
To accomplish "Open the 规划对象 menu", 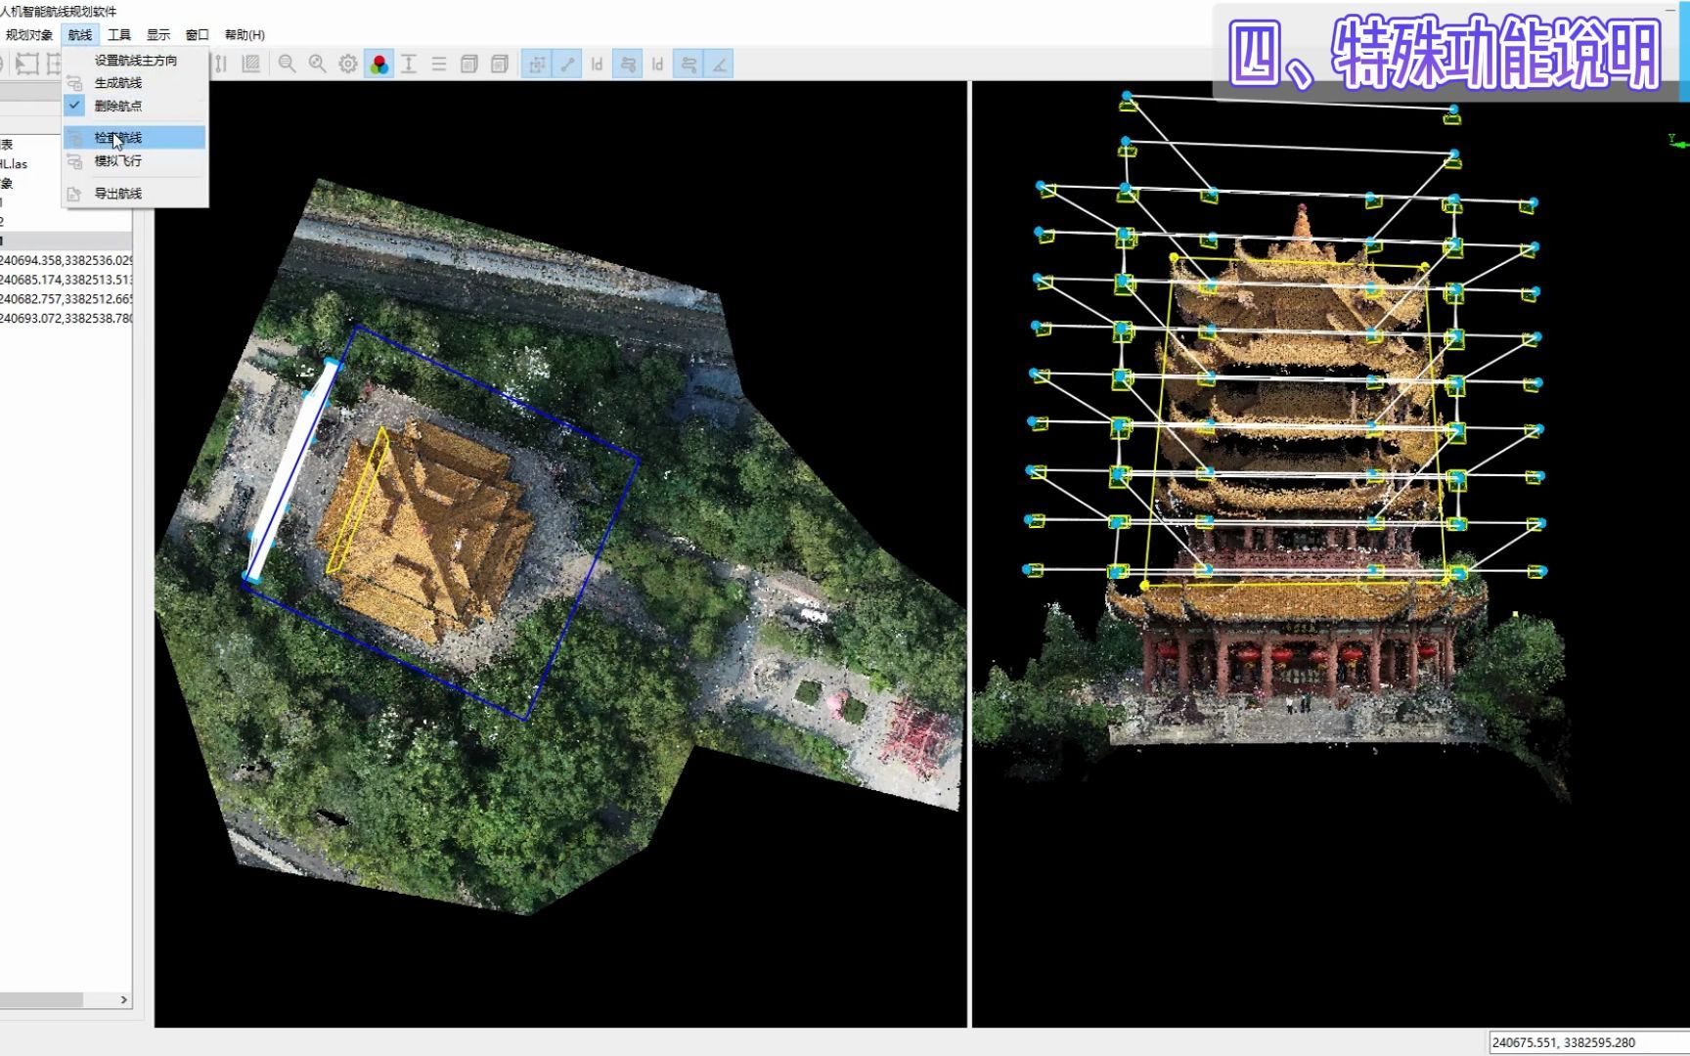I will (28, 35).
